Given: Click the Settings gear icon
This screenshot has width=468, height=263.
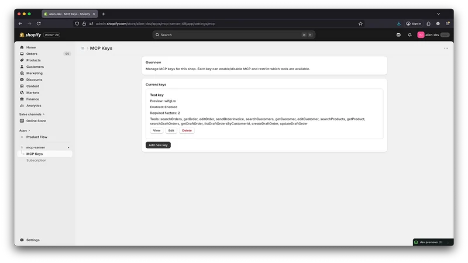Looking at the screenshot, I should point(22,240).
